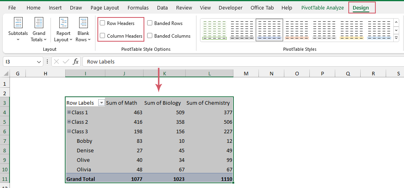Open the Formulas ribbon tab
Screen dimensions: 404x188
[138, 8]
